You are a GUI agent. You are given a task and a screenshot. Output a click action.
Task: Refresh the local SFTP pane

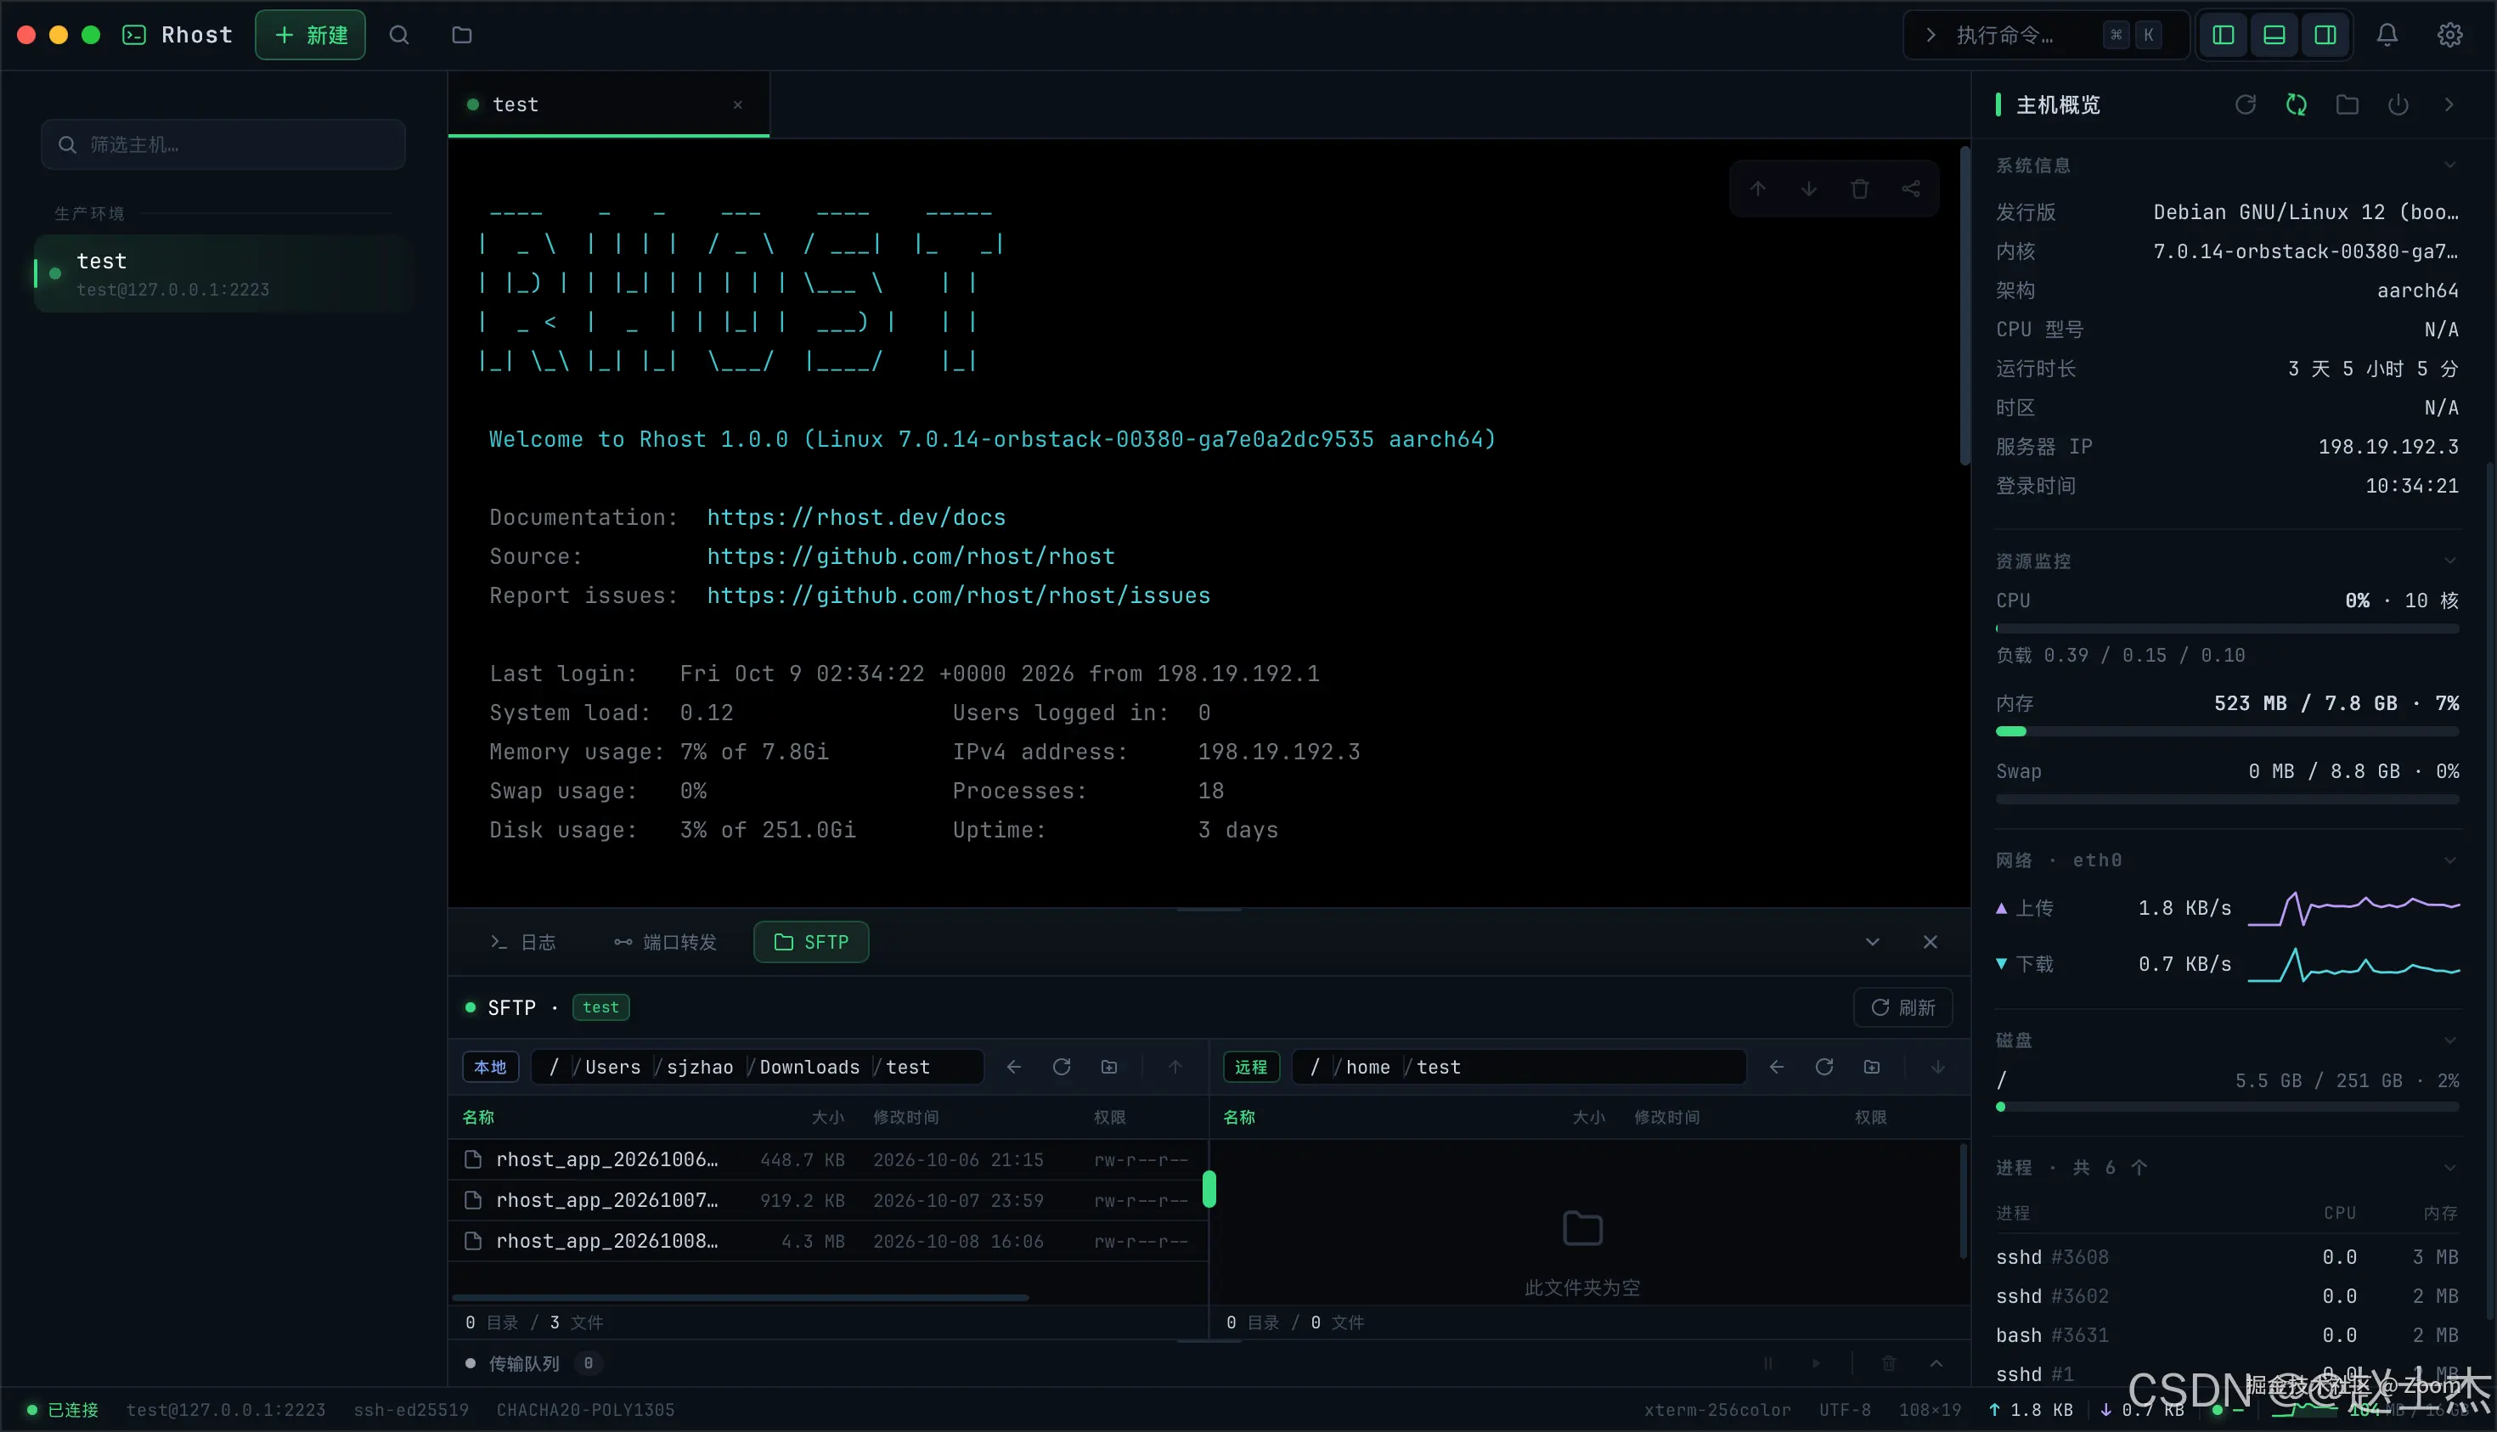click(x=1061, y=1067)
